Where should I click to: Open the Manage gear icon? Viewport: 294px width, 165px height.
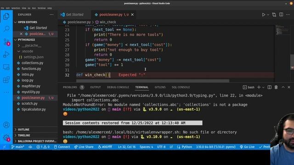pyautogui.click(x=6, y=138)
